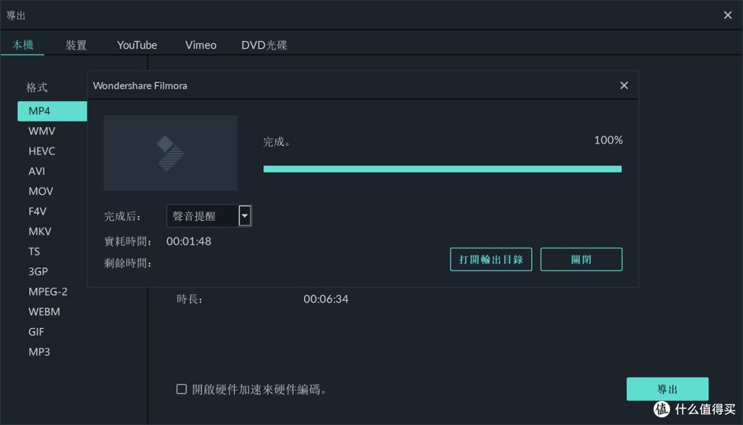Close the 導出 export window
The height and width of the screenshot is (425, 743).
tap(728, 15)
